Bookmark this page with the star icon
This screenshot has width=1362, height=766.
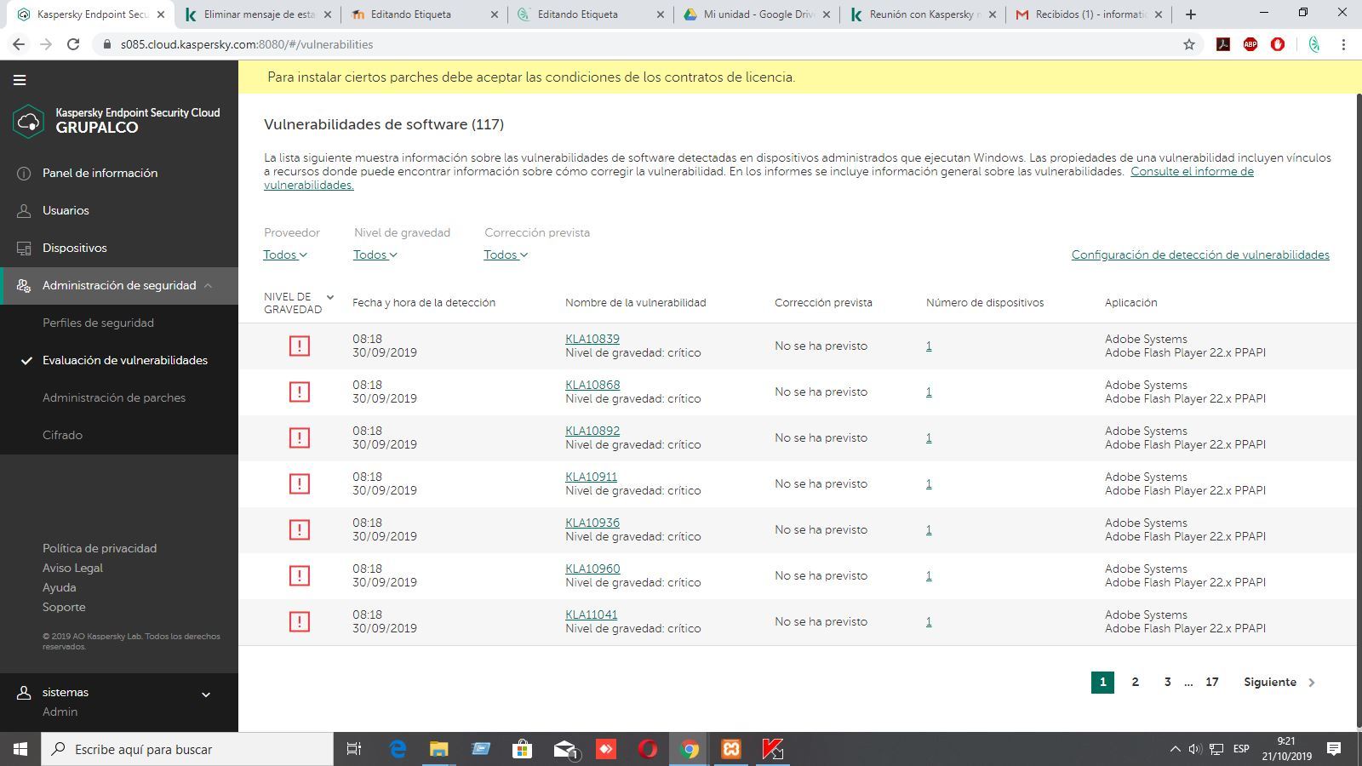pos(1189,44)
